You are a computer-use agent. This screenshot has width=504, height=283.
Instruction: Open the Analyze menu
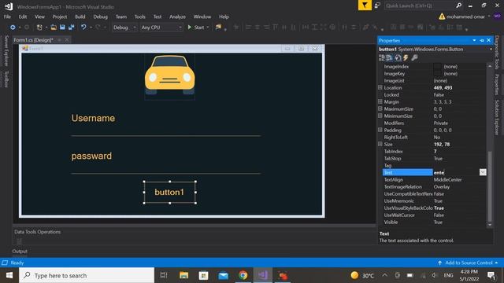click(x=177, y=17)
